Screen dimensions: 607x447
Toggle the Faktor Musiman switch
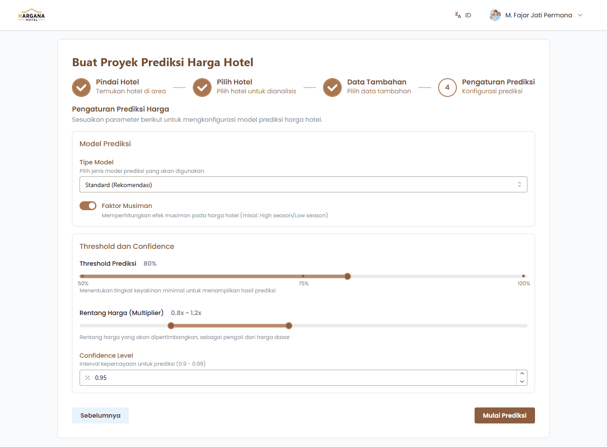(x=88, y=206)
